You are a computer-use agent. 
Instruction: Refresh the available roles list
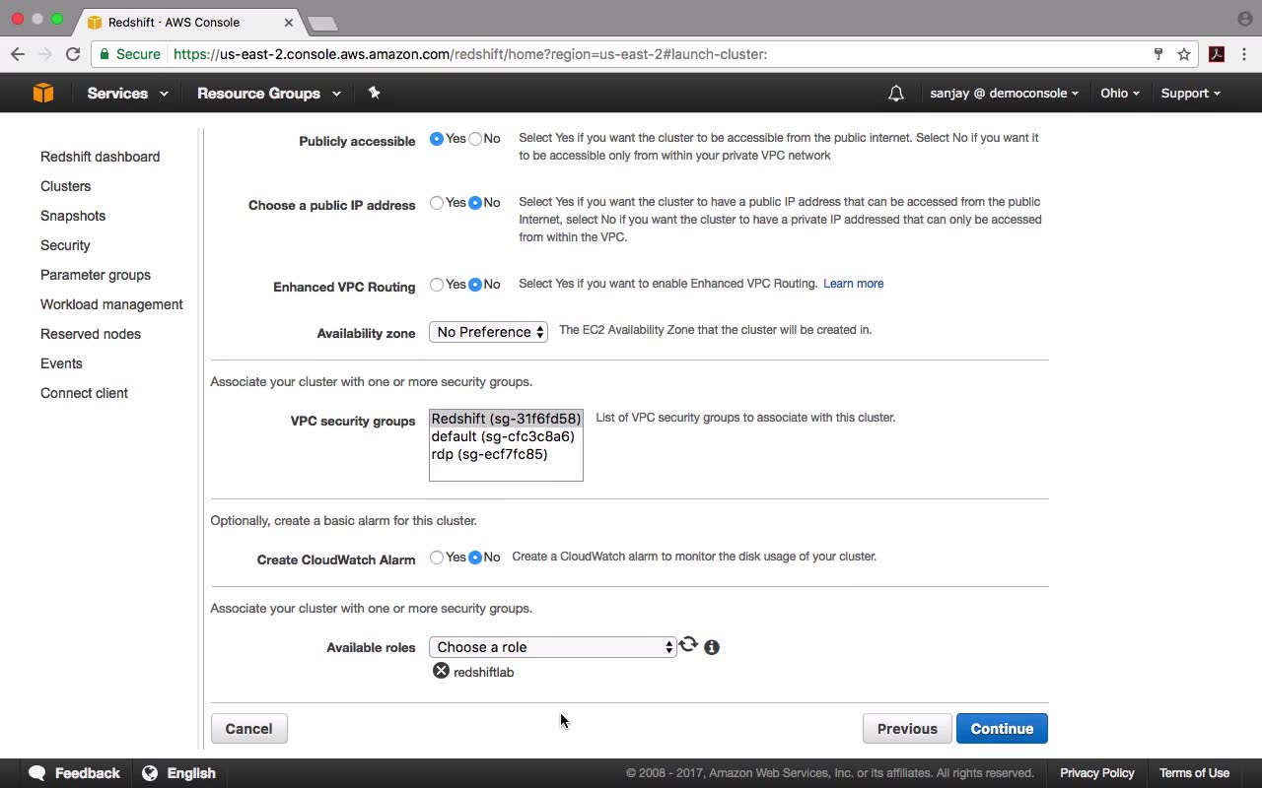pyautogui.click(x=688, y=645)
